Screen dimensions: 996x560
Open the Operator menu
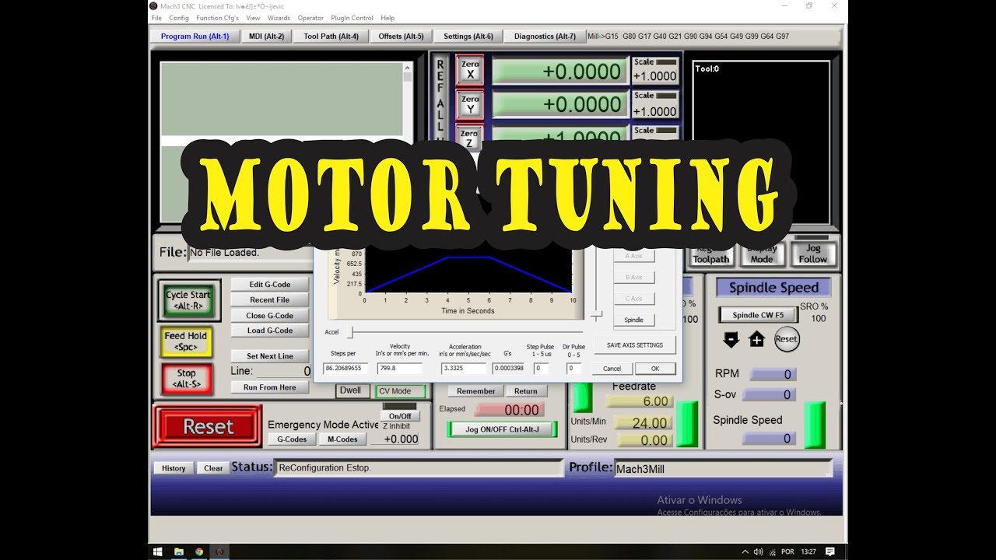point(310,18)
